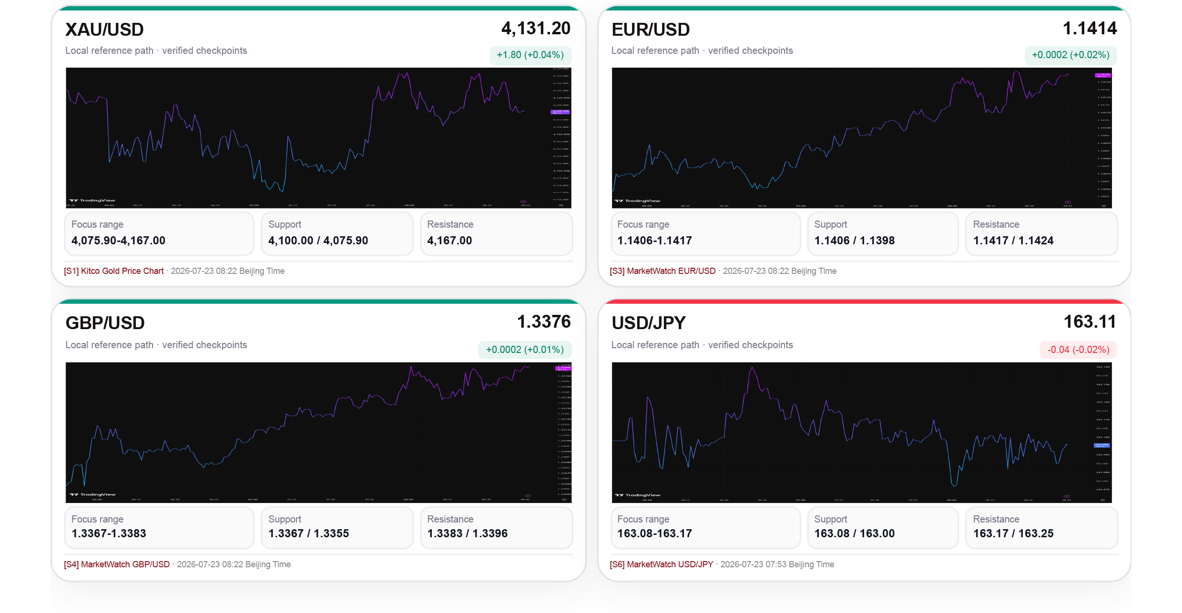Open the [S3] MarketWatch EUR/USD source link
Viewport: 1182px width, 613px height.
click(663, 271)
